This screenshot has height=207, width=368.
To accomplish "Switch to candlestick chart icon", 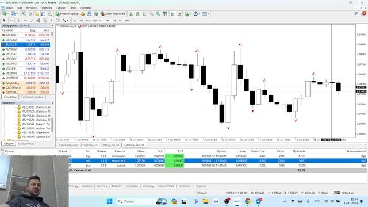I will (x=138, y=14).
